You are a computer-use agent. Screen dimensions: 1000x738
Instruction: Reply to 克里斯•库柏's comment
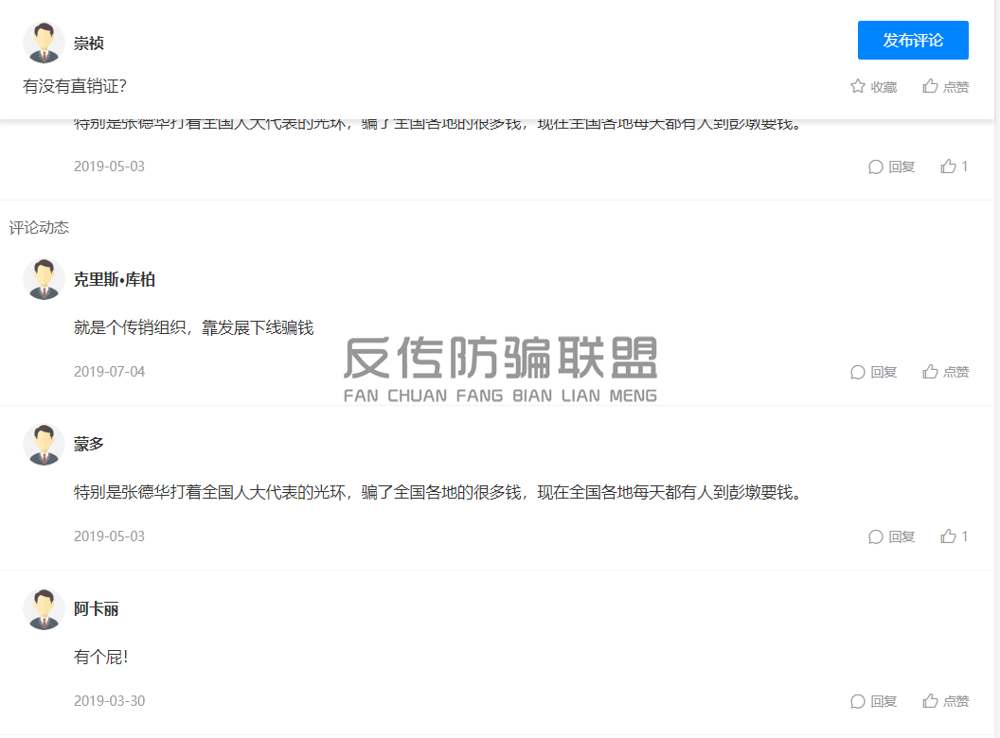(x=873, y=372)
